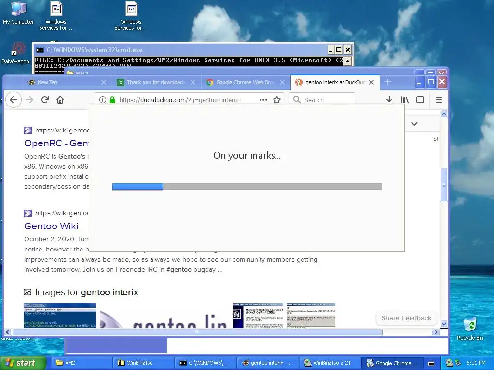Image resolution: width=494 pixels, height=370 pixels.
Task: Expand the chevron dropdown beside search results
Action: [x=414, y=124]
